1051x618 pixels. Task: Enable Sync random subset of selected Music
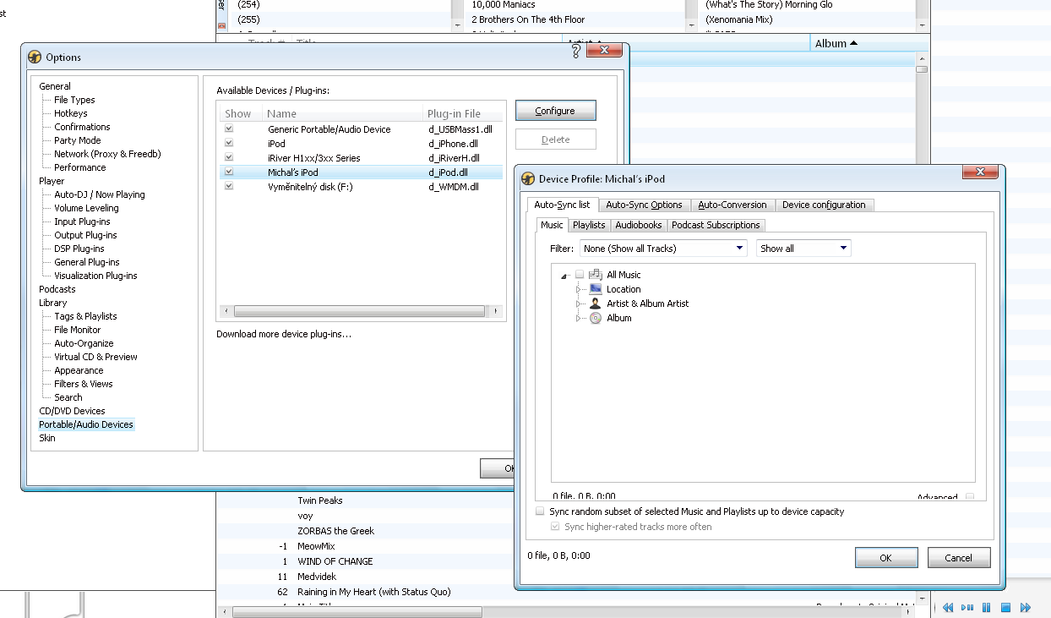[x=540, y=511]
